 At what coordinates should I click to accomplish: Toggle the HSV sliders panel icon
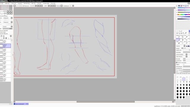pyautogui.click(x=181, y=6)
